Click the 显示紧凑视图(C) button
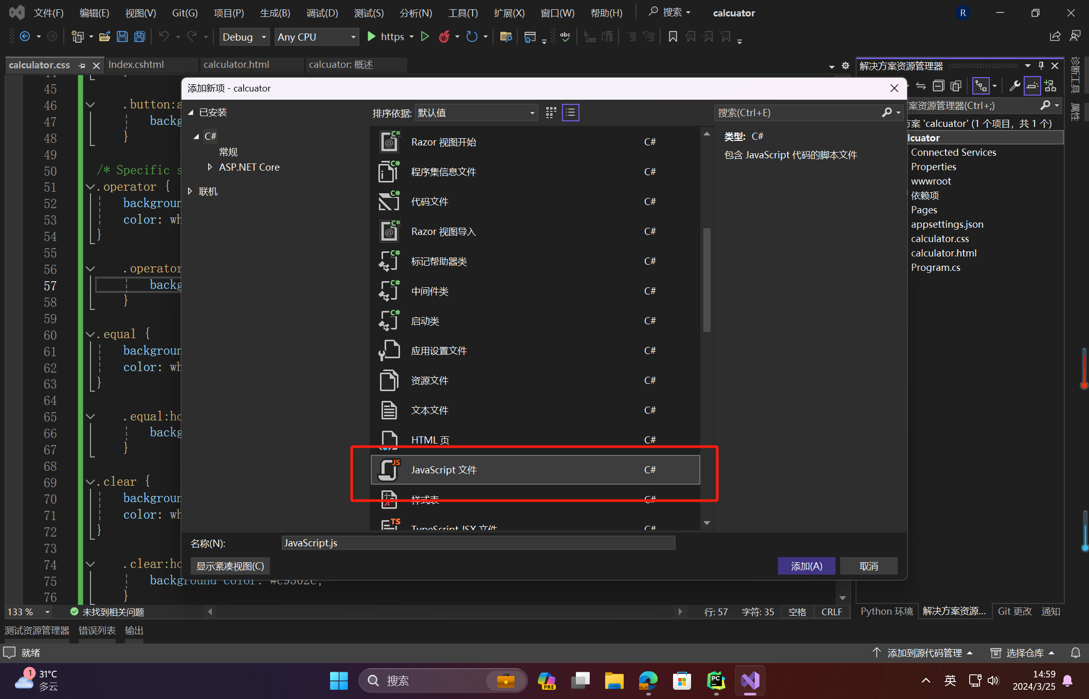 pos(230,566)
